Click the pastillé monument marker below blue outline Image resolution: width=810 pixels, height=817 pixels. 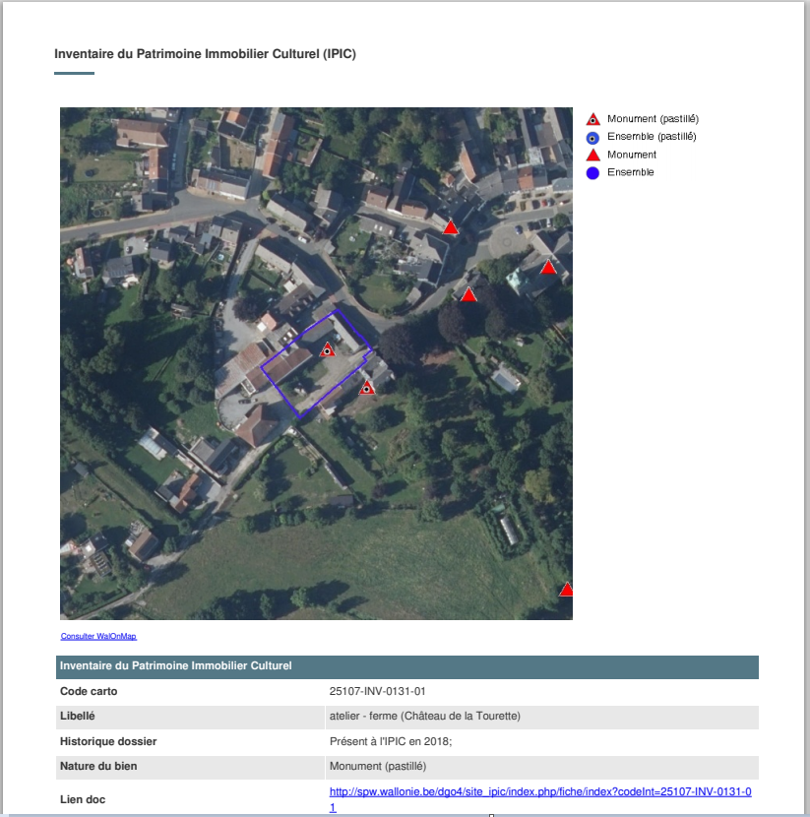367,388
